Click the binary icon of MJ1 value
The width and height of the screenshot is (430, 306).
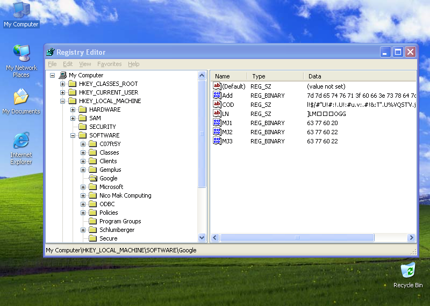[217, 123]
